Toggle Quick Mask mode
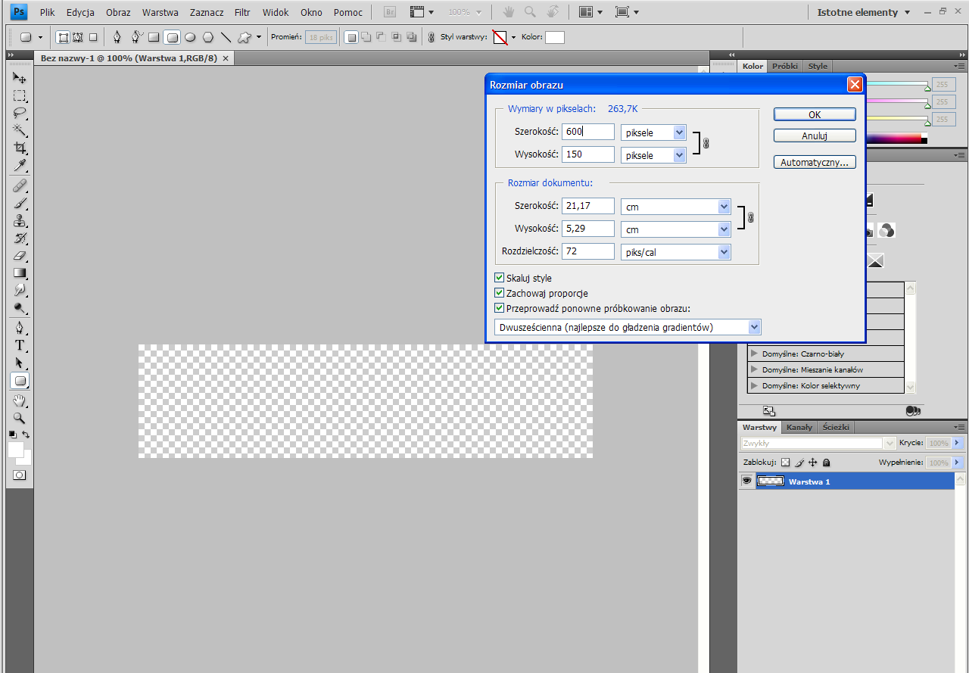The image size is (969, 673). (x=20, y=475)
